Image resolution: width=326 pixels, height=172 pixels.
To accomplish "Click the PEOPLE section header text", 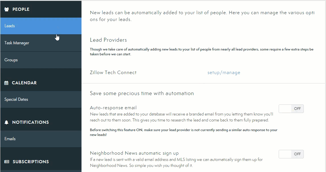I will 21,9.
